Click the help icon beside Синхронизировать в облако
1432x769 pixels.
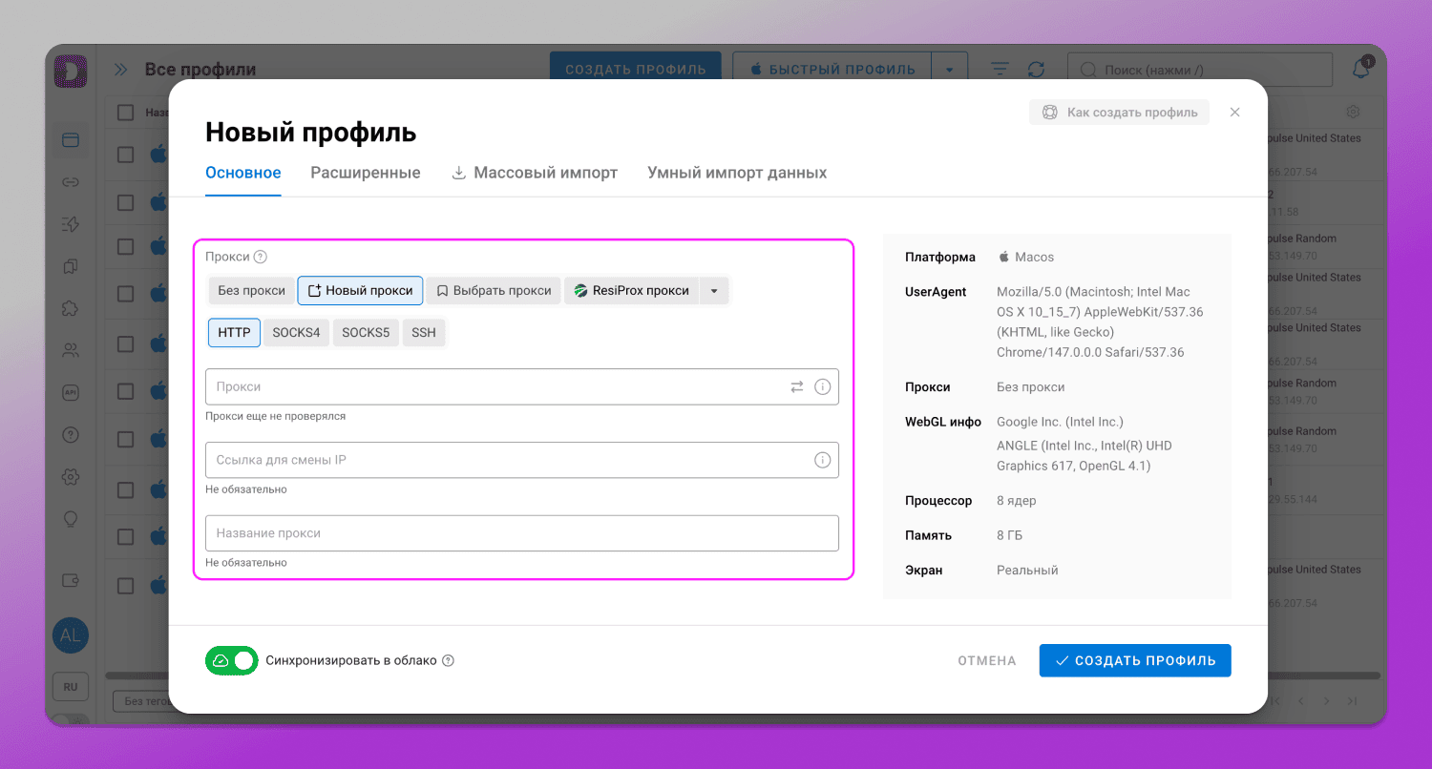point(448,660)
